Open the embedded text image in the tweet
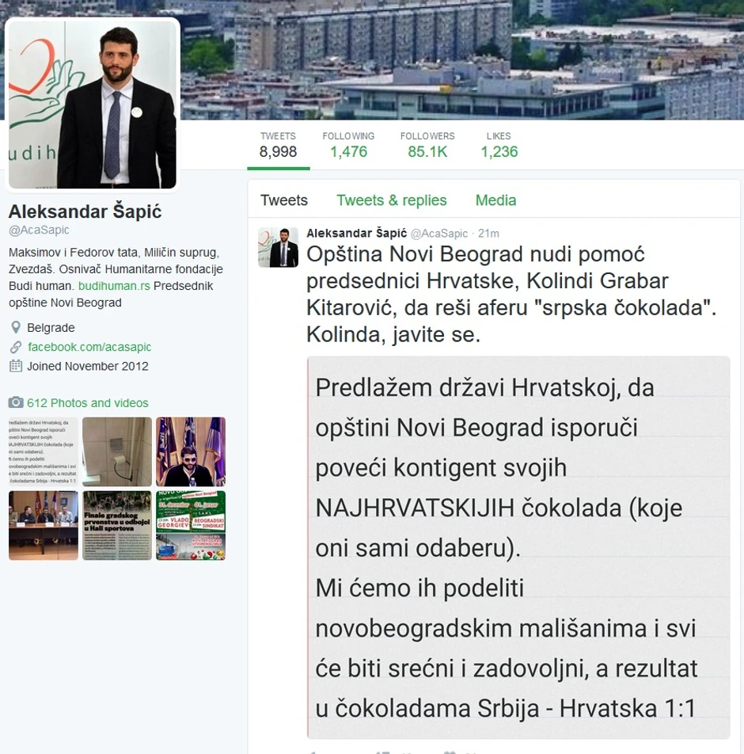 (x=518, y=547)
